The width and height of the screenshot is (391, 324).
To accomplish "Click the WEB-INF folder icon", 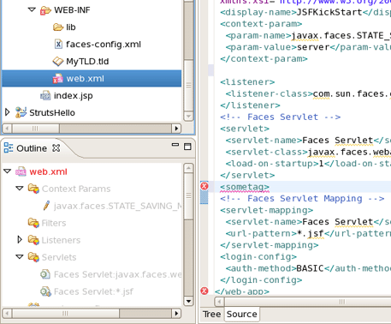I will [45, 10].
